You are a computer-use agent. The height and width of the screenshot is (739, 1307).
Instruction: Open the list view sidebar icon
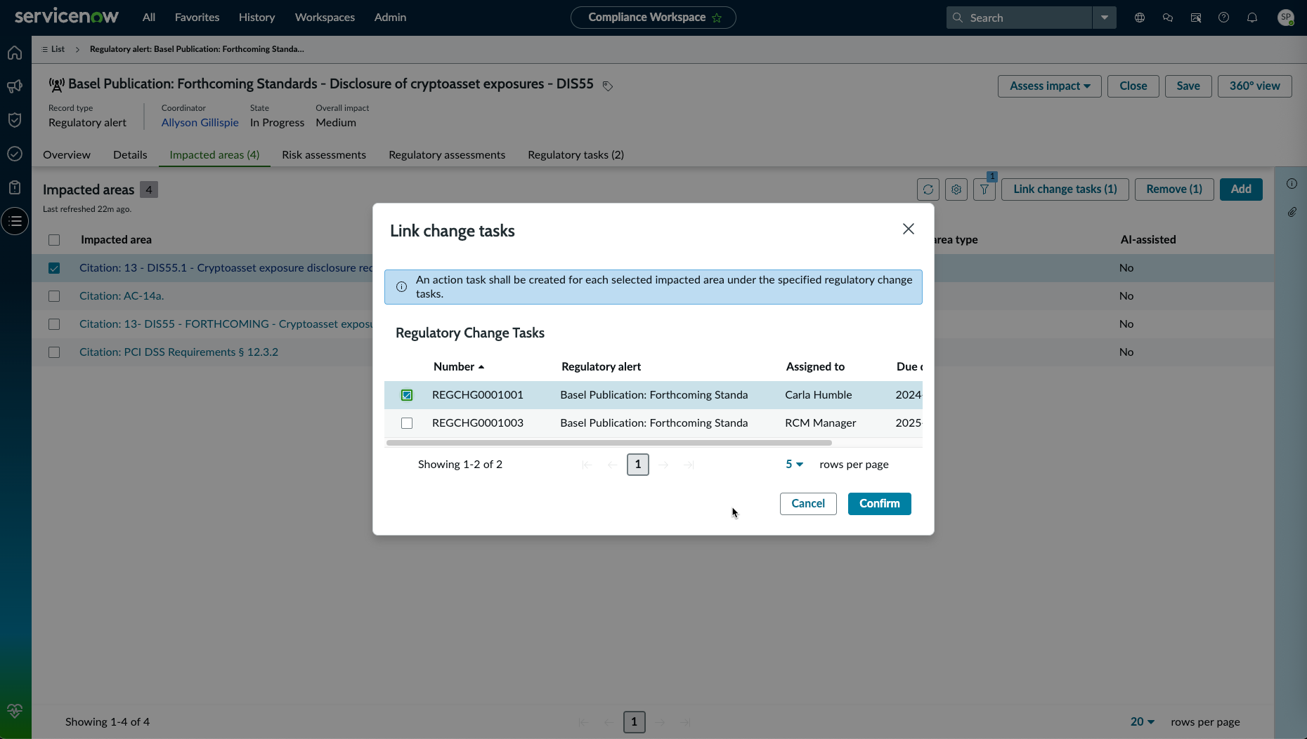[x=15, y=221]
